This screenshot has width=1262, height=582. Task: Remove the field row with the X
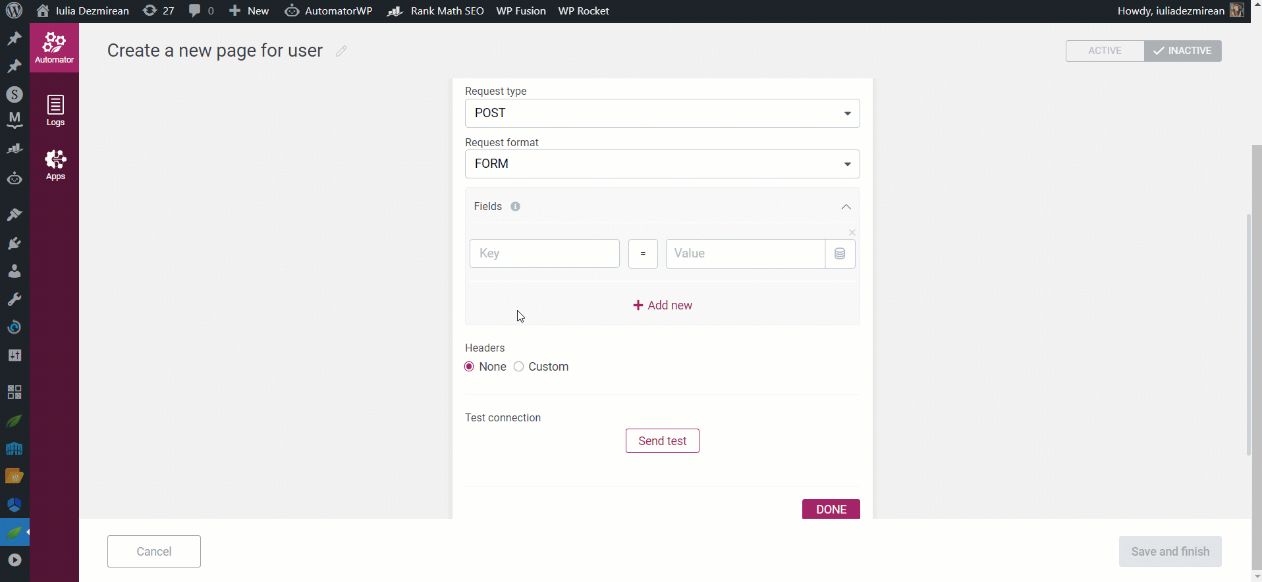[x=852, y=232]
